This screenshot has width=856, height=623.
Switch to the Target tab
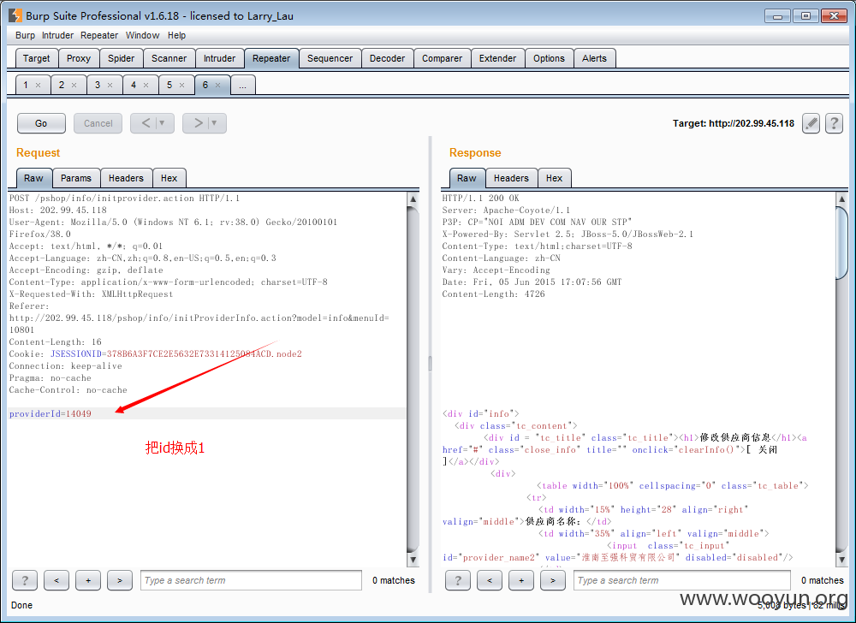37,58
